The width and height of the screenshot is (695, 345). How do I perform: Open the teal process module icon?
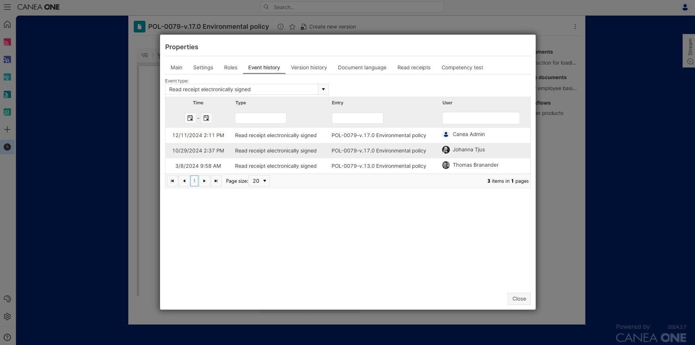point(7,77)
